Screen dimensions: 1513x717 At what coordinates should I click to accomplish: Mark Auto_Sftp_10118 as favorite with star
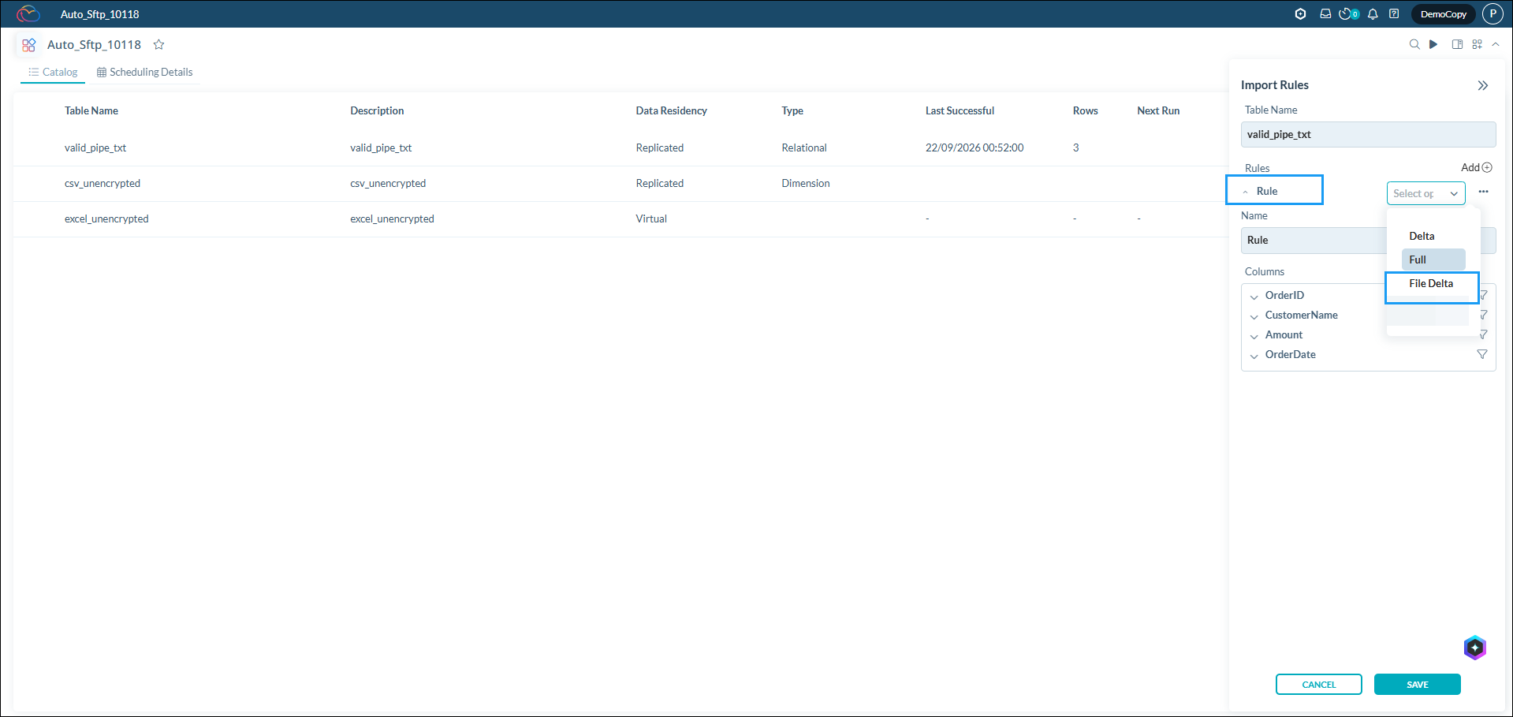(x=158, y=44)
